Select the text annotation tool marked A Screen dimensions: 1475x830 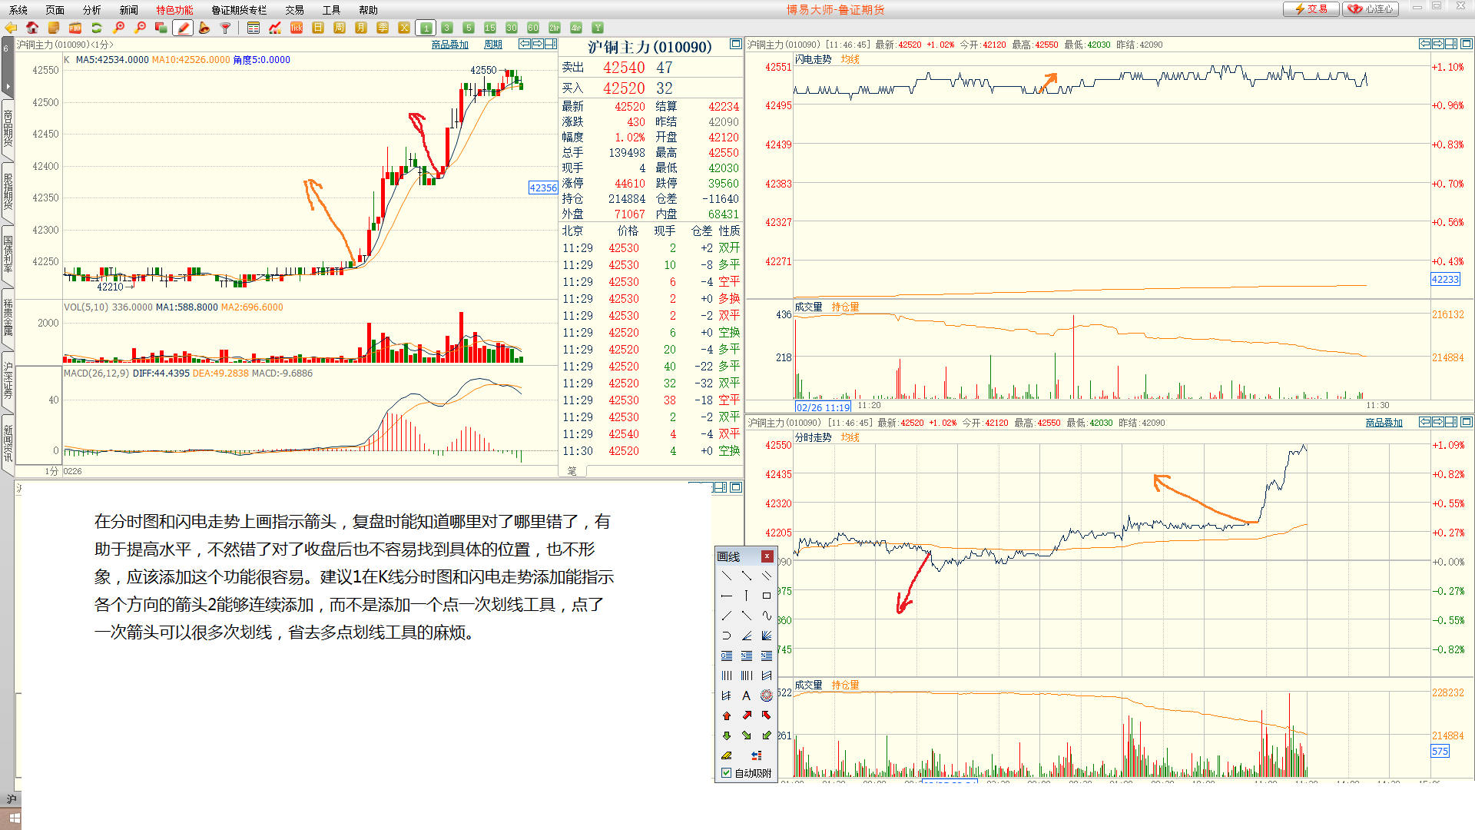point(746,696)
